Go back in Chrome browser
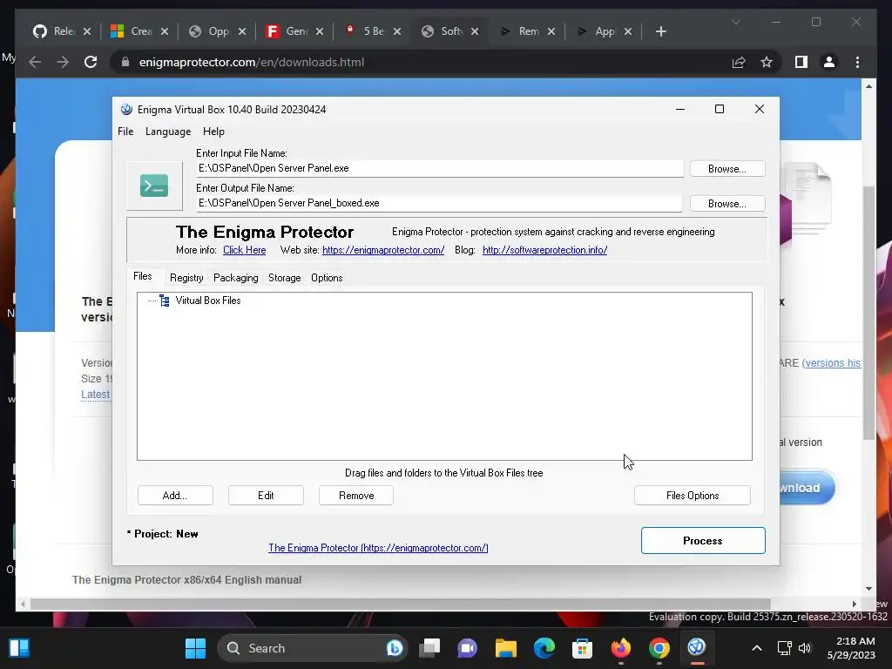This screenshot has height=669, width=892. 35,62
